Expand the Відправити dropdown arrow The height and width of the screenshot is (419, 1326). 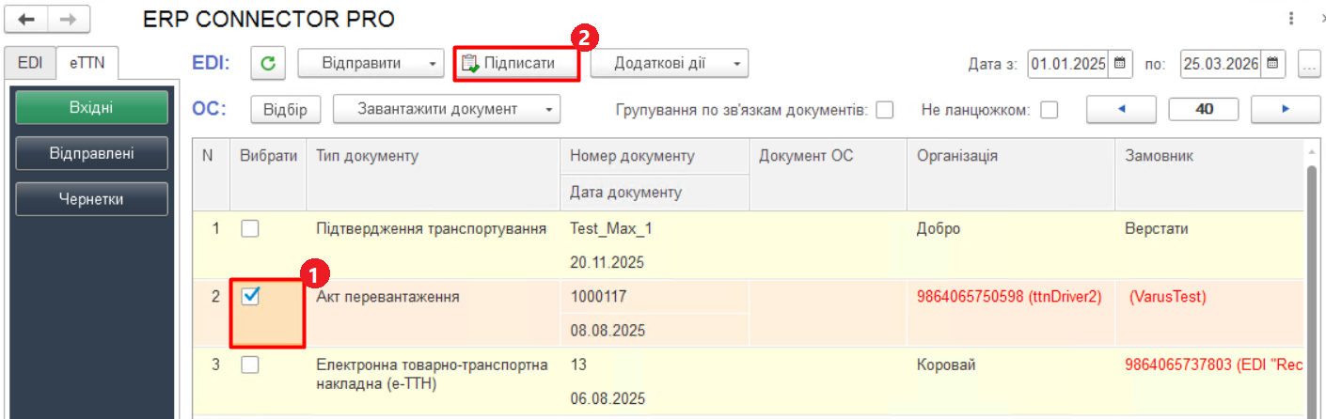pos(432,64)
